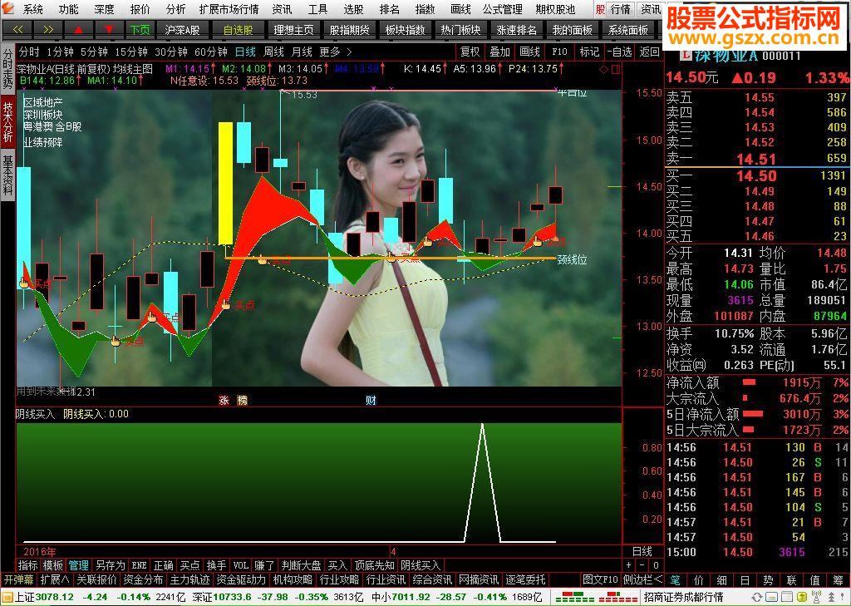Viewport: 851px width, 606px height.
Task: Click the red L icon beside the stock name
Action: pos(686,55)
